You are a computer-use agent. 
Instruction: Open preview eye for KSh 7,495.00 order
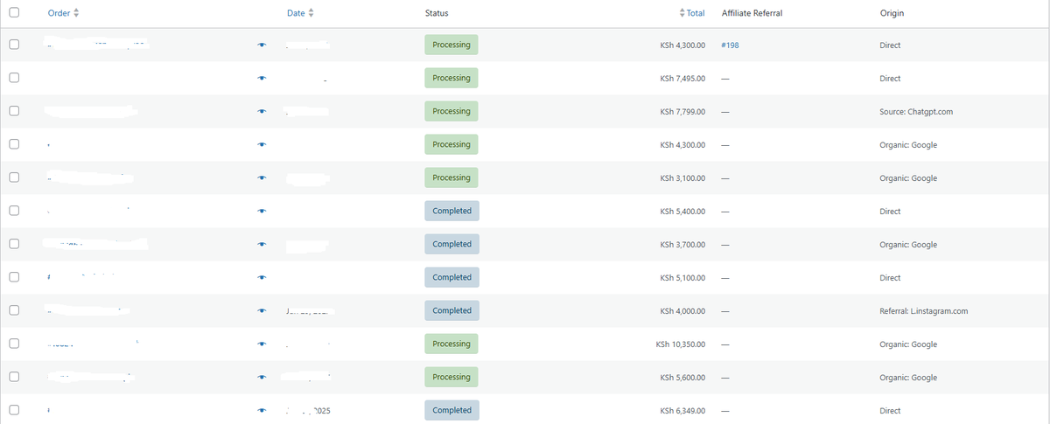pos(262,78)
